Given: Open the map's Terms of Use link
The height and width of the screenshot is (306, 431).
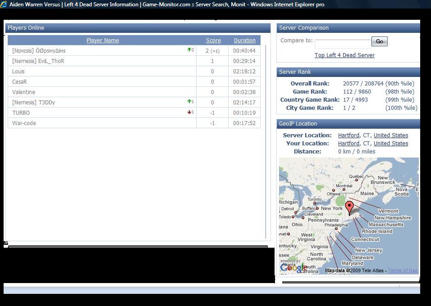Looking at the screenshot, I should 403,270.
